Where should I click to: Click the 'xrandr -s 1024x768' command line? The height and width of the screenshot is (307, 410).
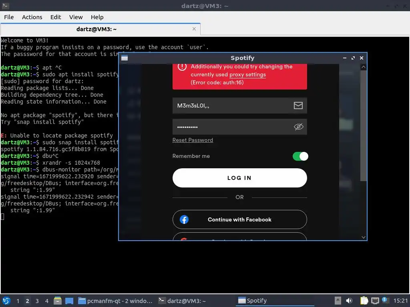(71, 163)
